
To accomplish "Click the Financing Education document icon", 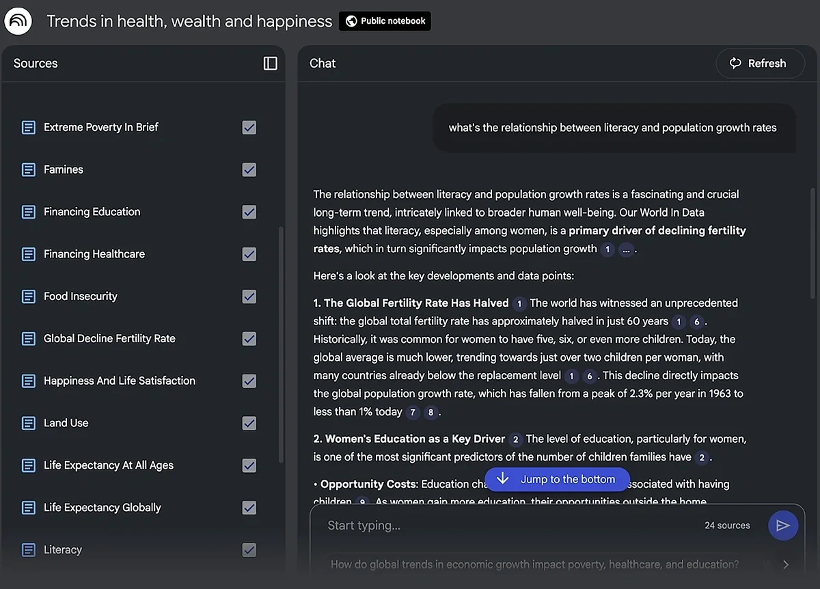I will coord(29,212).
